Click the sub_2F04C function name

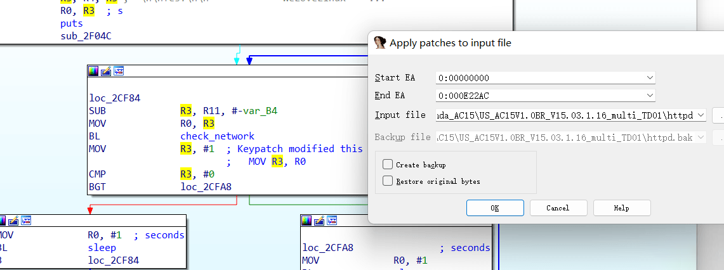pyautogui.click(x=86, y=36)
